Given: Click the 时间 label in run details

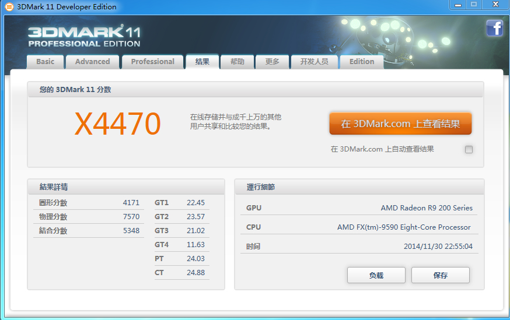Looking at the screenshot, I should [x=253, y=247].
